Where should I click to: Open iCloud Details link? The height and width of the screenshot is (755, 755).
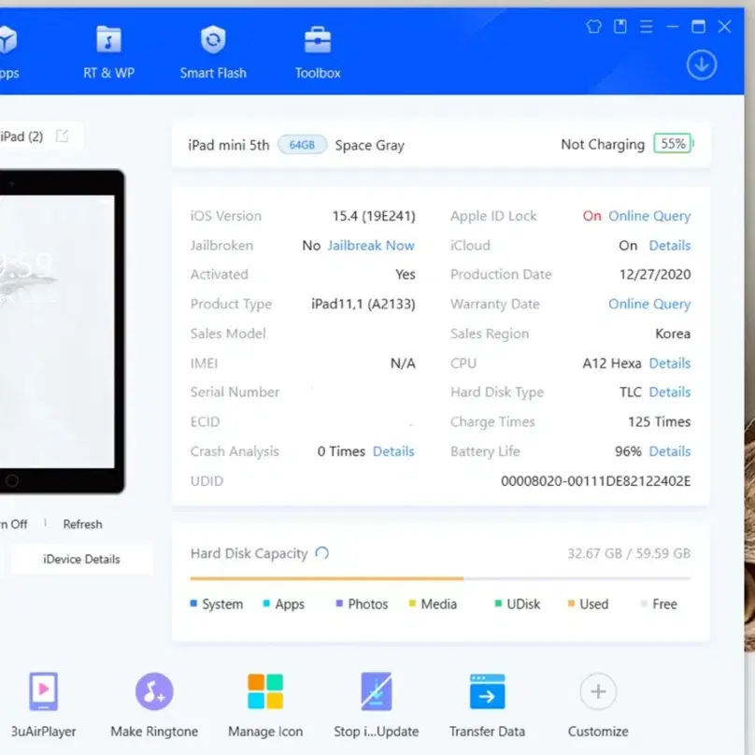tap(670, 246)
